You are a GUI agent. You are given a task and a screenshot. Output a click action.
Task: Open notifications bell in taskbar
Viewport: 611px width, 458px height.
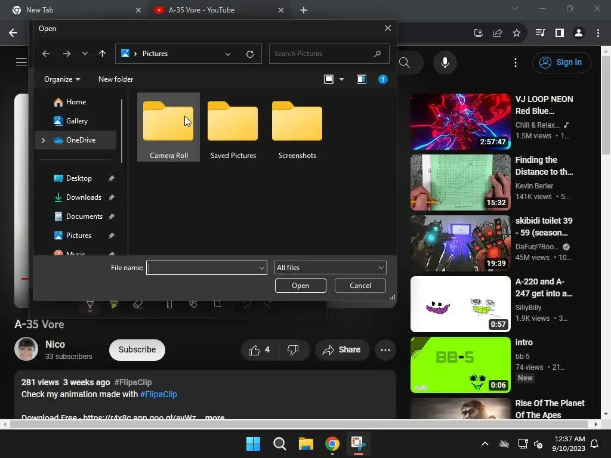[595, 444]
